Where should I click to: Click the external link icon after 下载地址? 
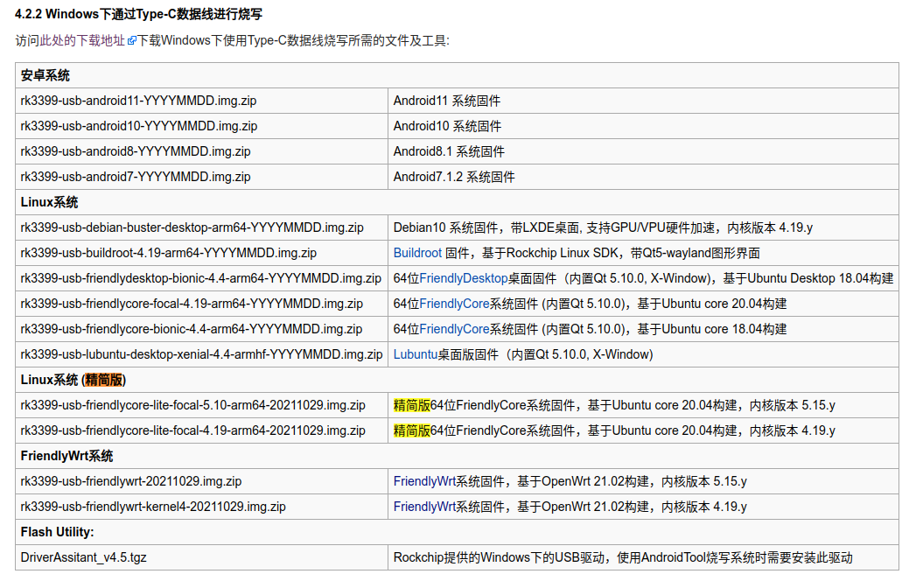(x=132, y=41)
